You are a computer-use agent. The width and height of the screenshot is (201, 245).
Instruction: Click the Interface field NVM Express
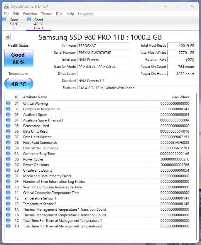pos(103,60)
